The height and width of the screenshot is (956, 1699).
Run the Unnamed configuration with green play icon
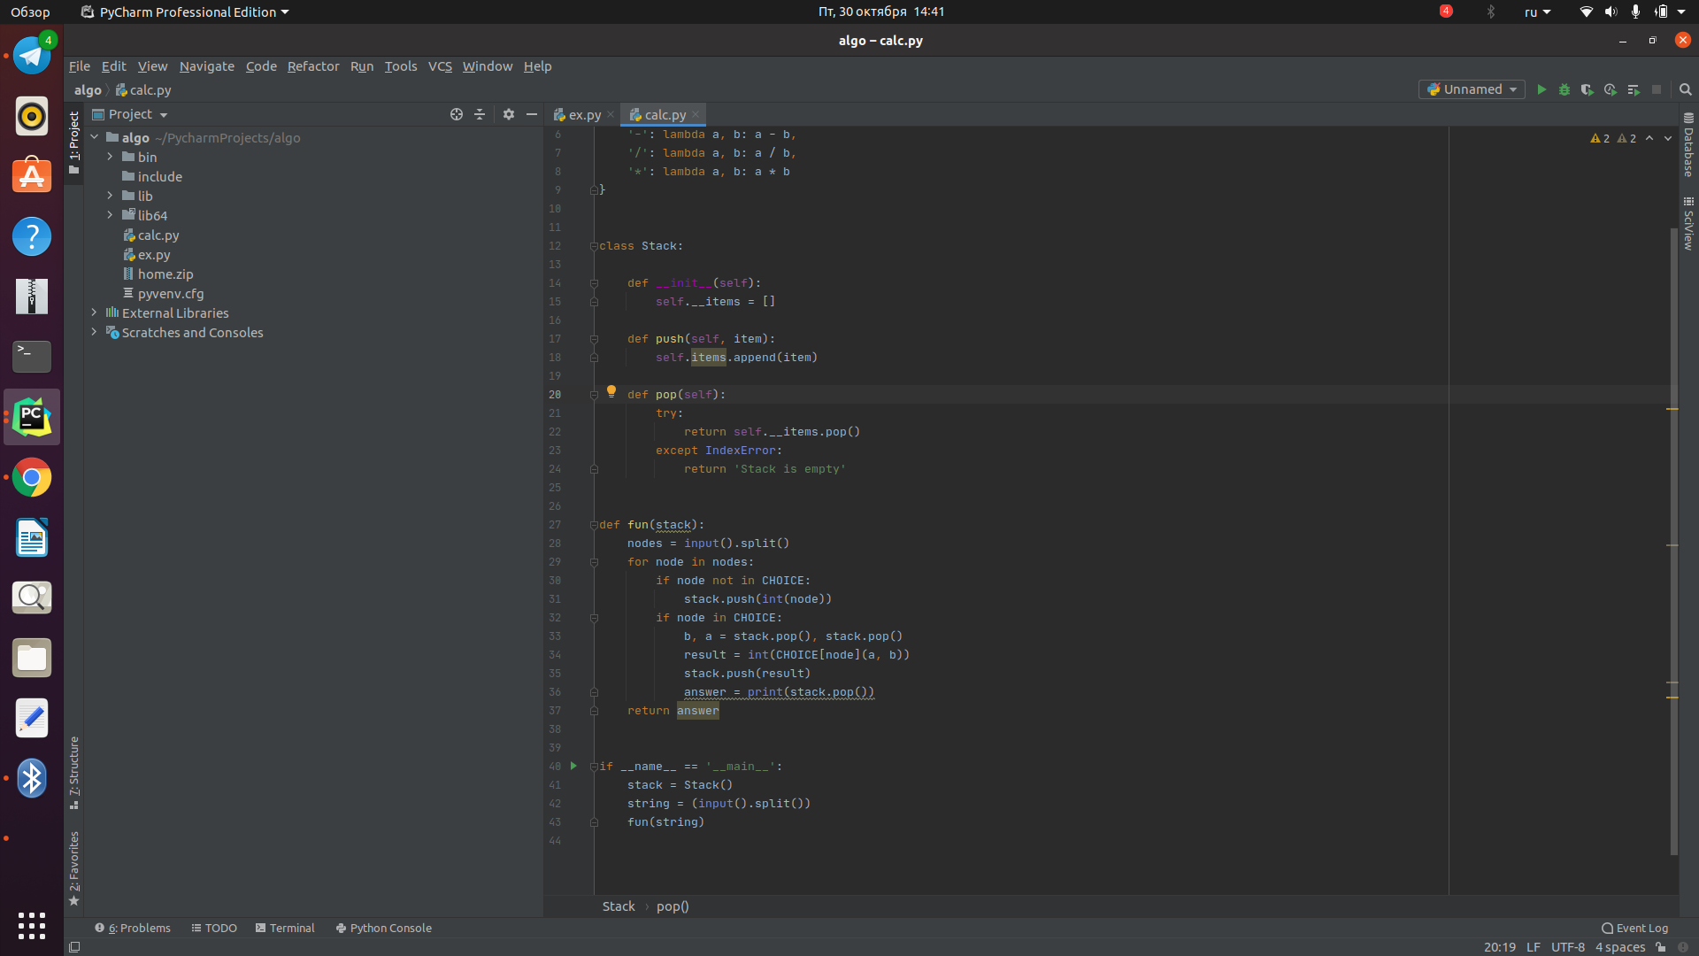tap(1541, 89)
